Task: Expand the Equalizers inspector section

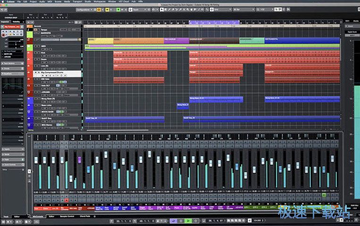Action: click(x=13, y=74)
